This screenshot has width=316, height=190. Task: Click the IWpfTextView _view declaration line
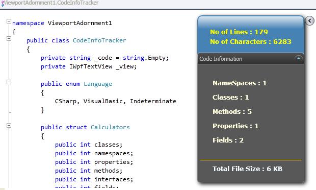(x=89, y=66)
